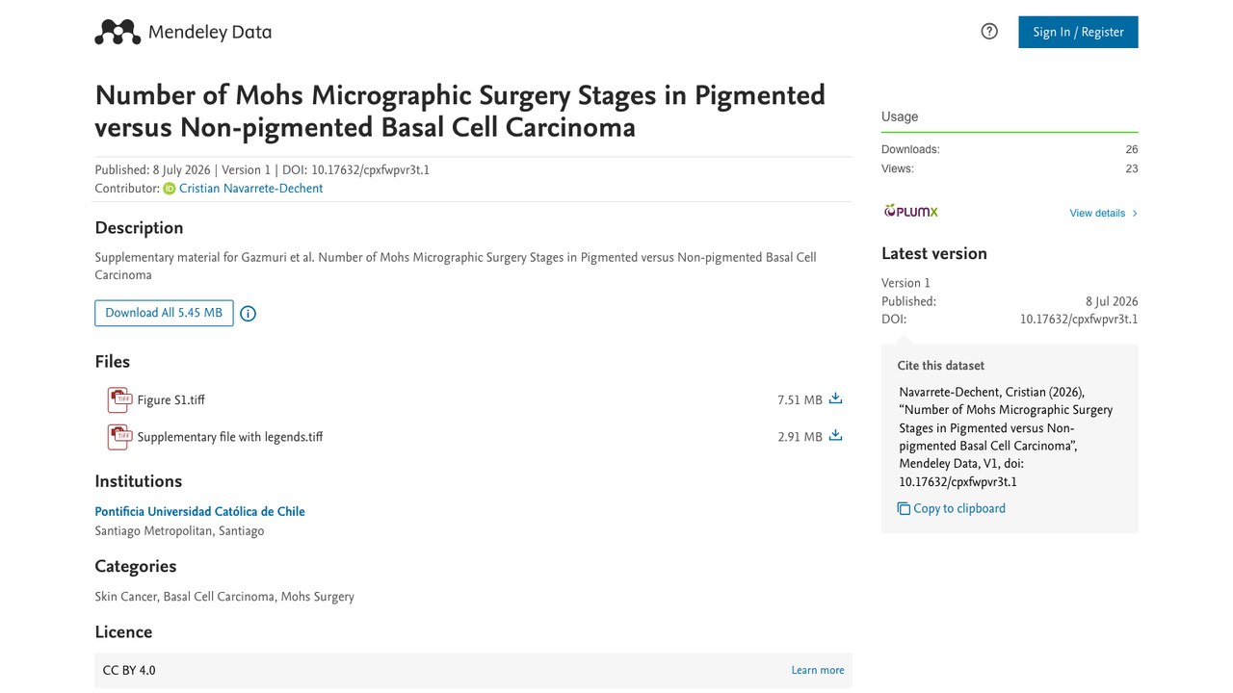Click the info icon beside Download All

coord(248,314)
